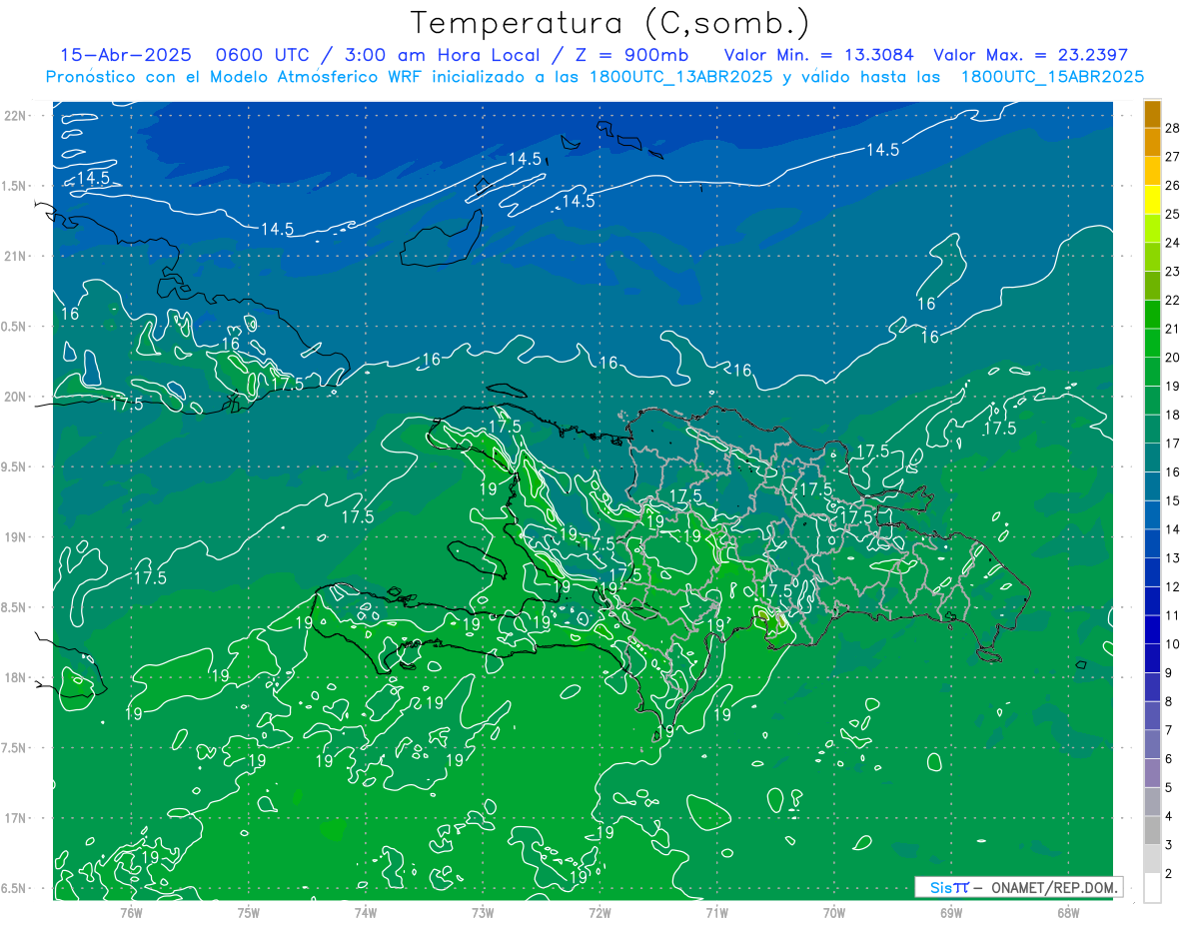The width and height of the screenshot is (1199, 926).
Task: Click the "9" label on the color scale
Action: click(x=1170, y=673)
